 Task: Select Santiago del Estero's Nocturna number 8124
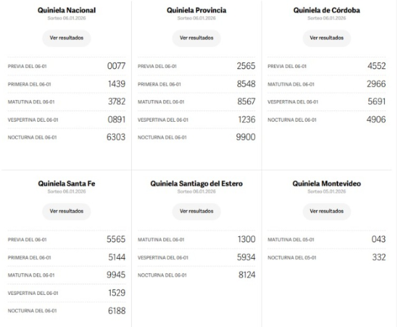(247, 275)
